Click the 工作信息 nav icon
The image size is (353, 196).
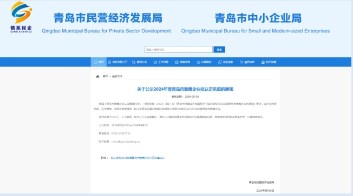point(155,62)
